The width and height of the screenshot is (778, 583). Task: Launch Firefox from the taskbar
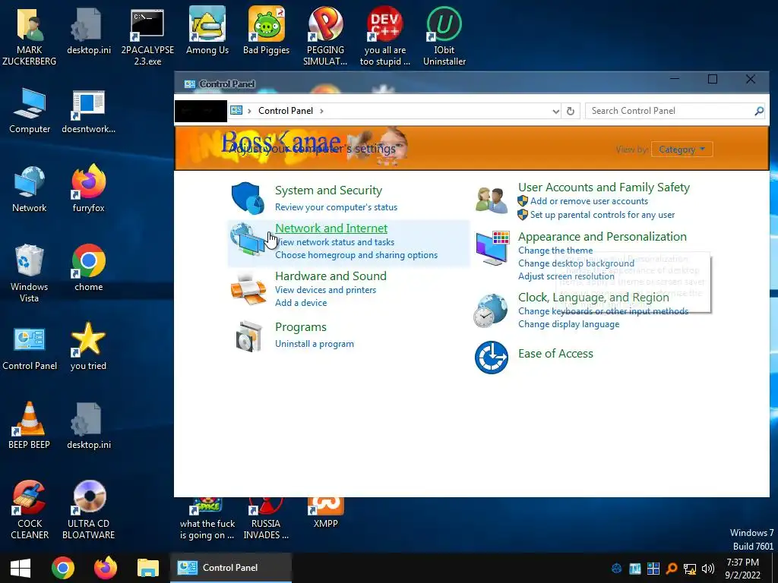pyautogui.click(x=105, y=568)
